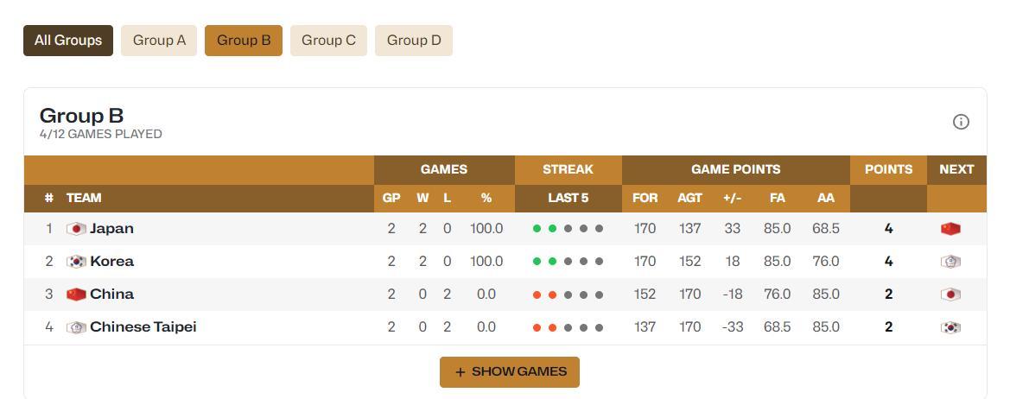The image size is (1010, 399).
Task: Click Korea flag in Chinese Taipei's NEXT column
Action: point(950,327)
